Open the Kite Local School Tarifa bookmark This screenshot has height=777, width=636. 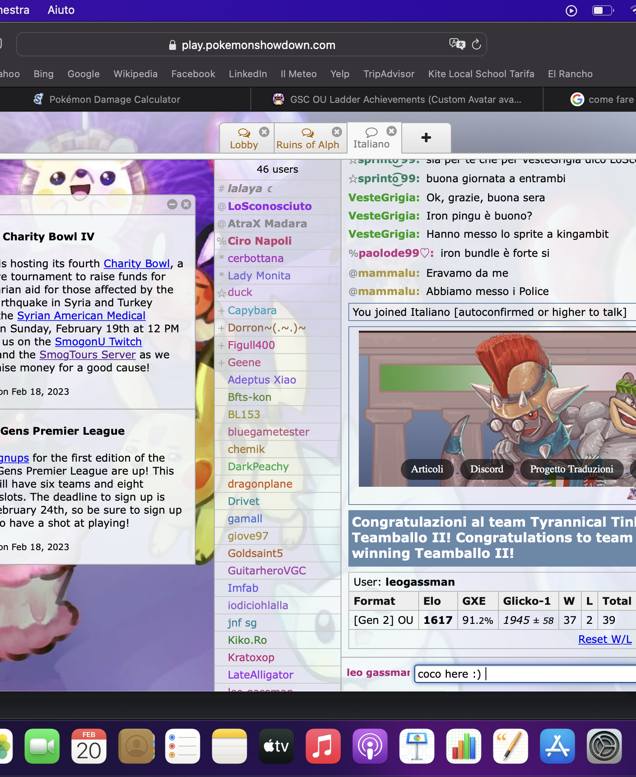(x=481, y=74)
